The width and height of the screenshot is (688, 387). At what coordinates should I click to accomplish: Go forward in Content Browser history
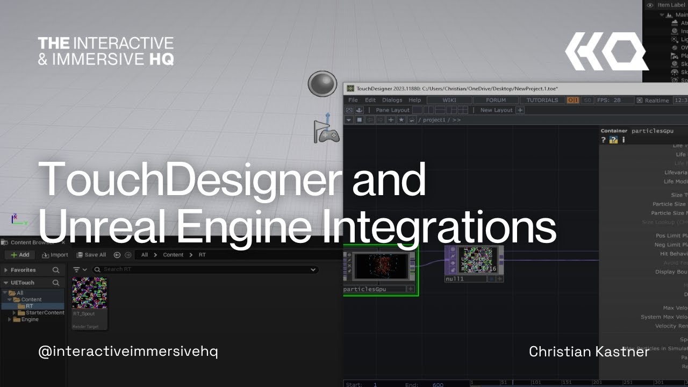[128, 255]
